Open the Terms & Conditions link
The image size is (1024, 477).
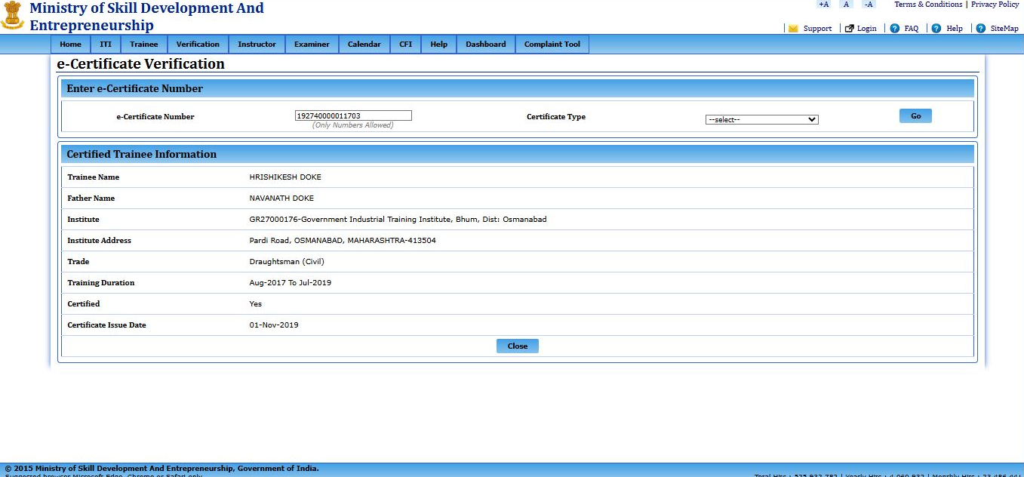pos(927,5)
